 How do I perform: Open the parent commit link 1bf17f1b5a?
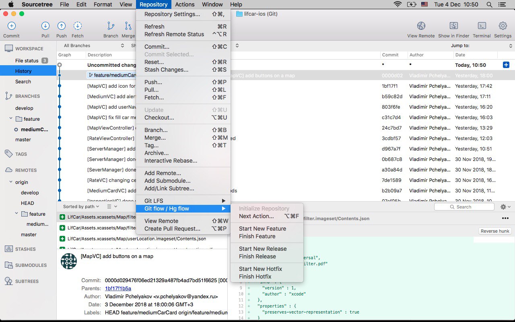click(118, 288)
